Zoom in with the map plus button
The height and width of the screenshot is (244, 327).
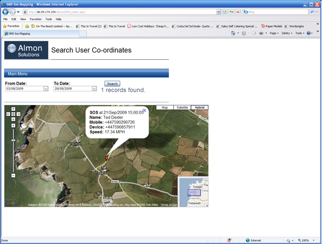(x=13, y=125)
